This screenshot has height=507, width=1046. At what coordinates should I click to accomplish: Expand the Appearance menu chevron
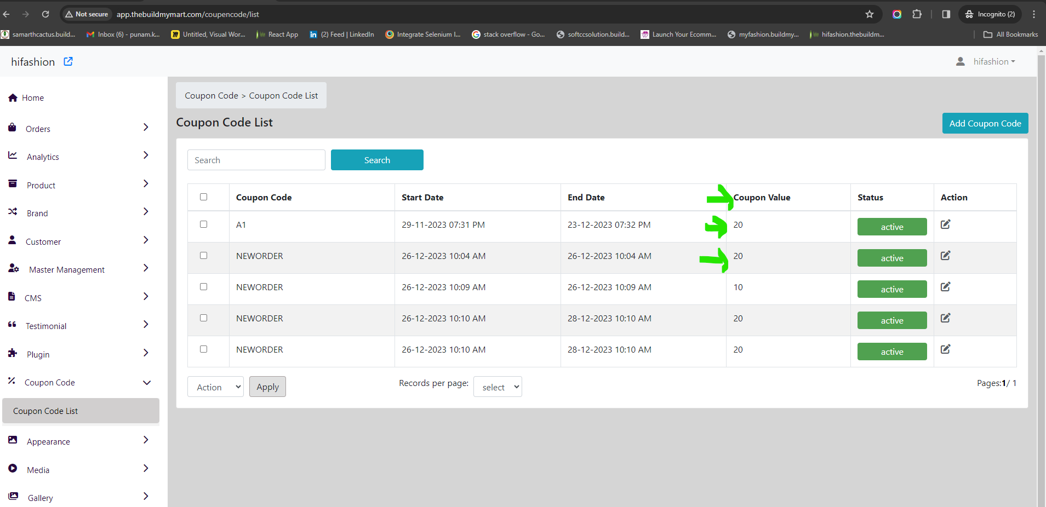(x=146, y=440)
